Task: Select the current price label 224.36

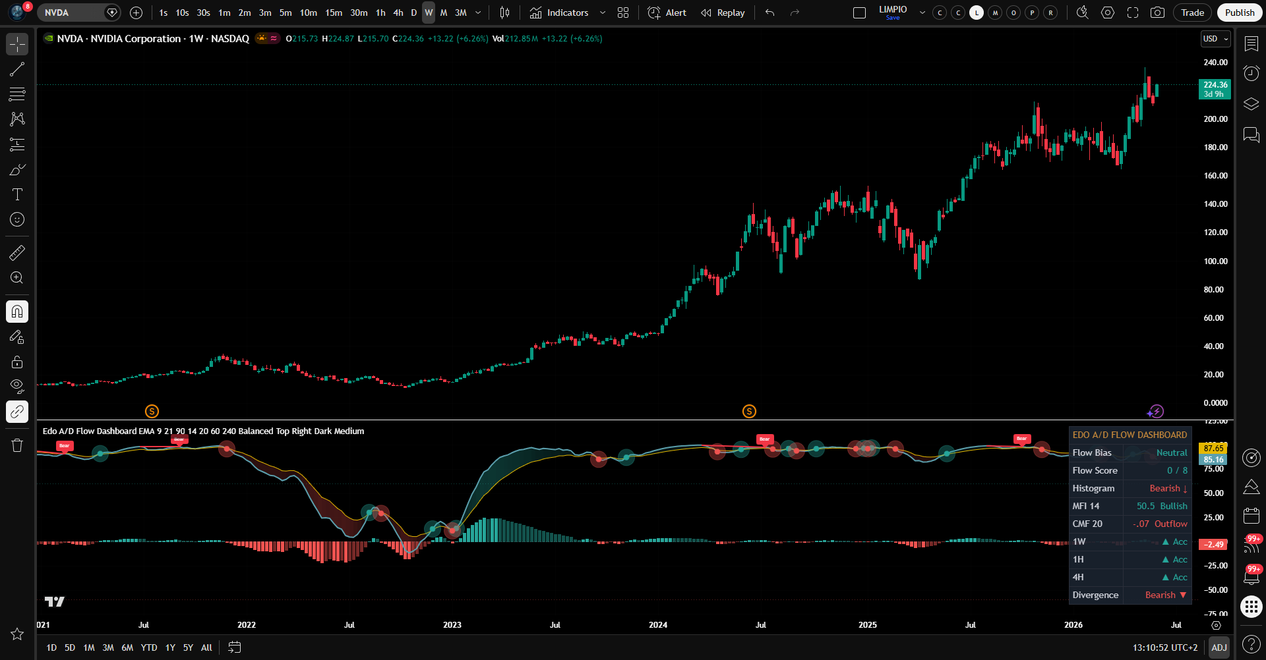Action: (1215, 89)
